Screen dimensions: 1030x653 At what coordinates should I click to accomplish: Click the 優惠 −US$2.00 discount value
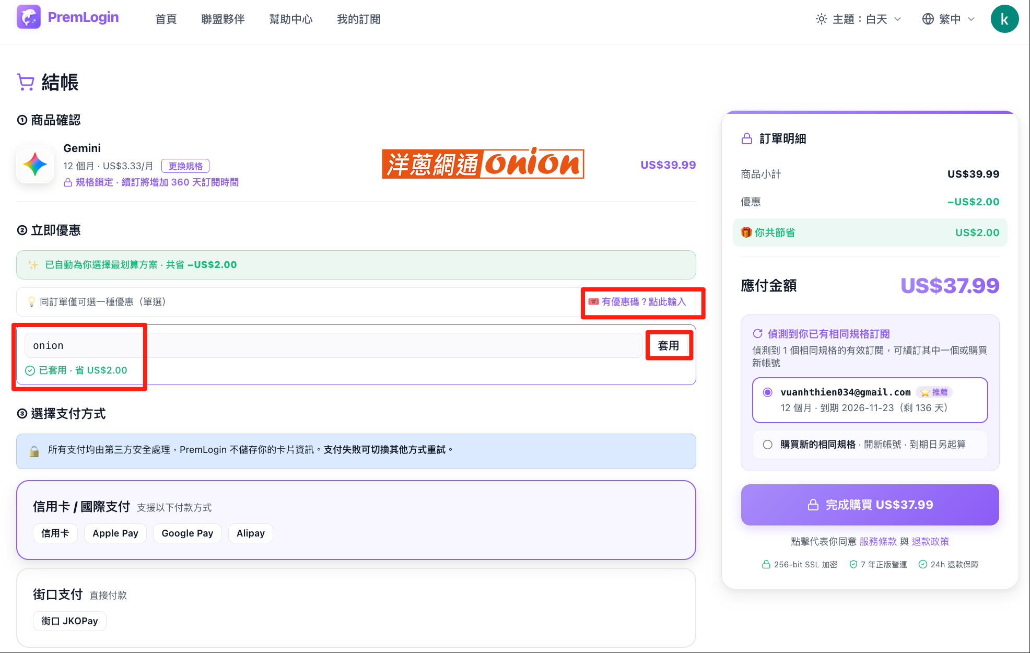tap(973, 202)
